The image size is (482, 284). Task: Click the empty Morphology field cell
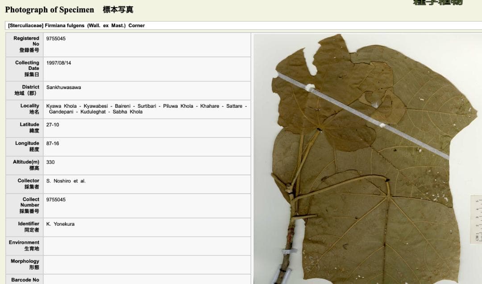(146, 264)
